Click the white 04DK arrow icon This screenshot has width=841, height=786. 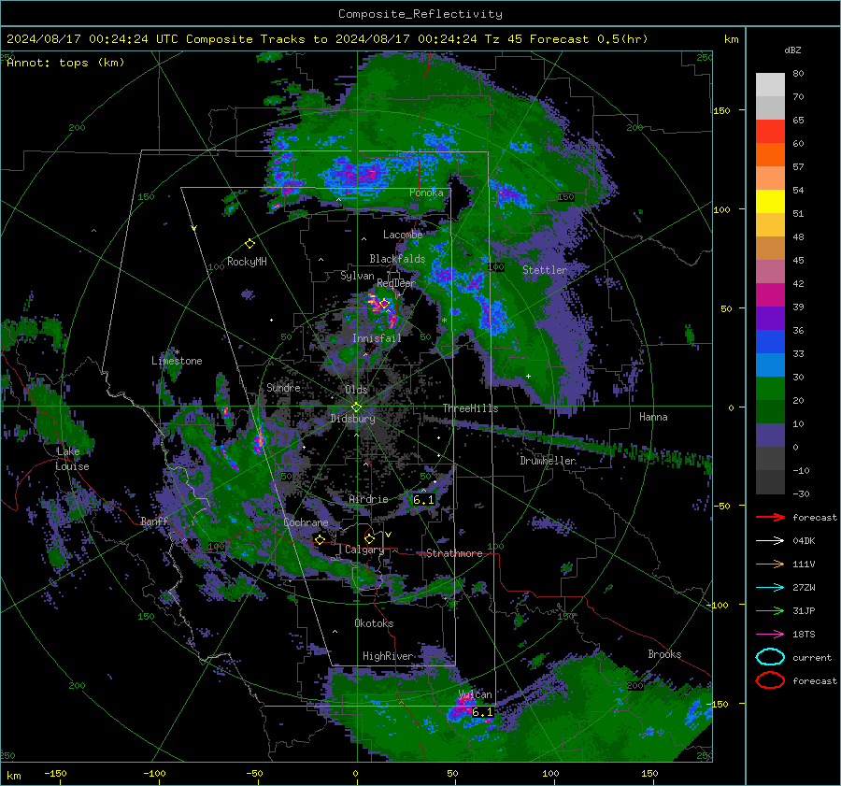tap(770, 541)
